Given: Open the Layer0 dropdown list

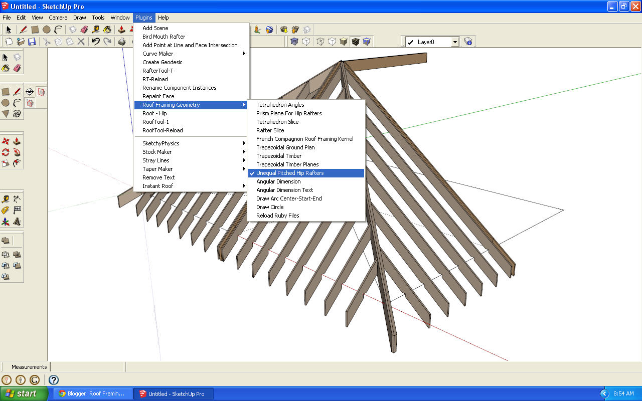Looking at the screenshot, I should click(x=454, y=42).
